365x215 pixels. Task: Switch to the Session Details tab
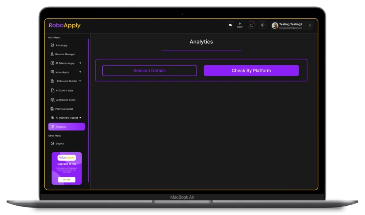coord(149,71)
